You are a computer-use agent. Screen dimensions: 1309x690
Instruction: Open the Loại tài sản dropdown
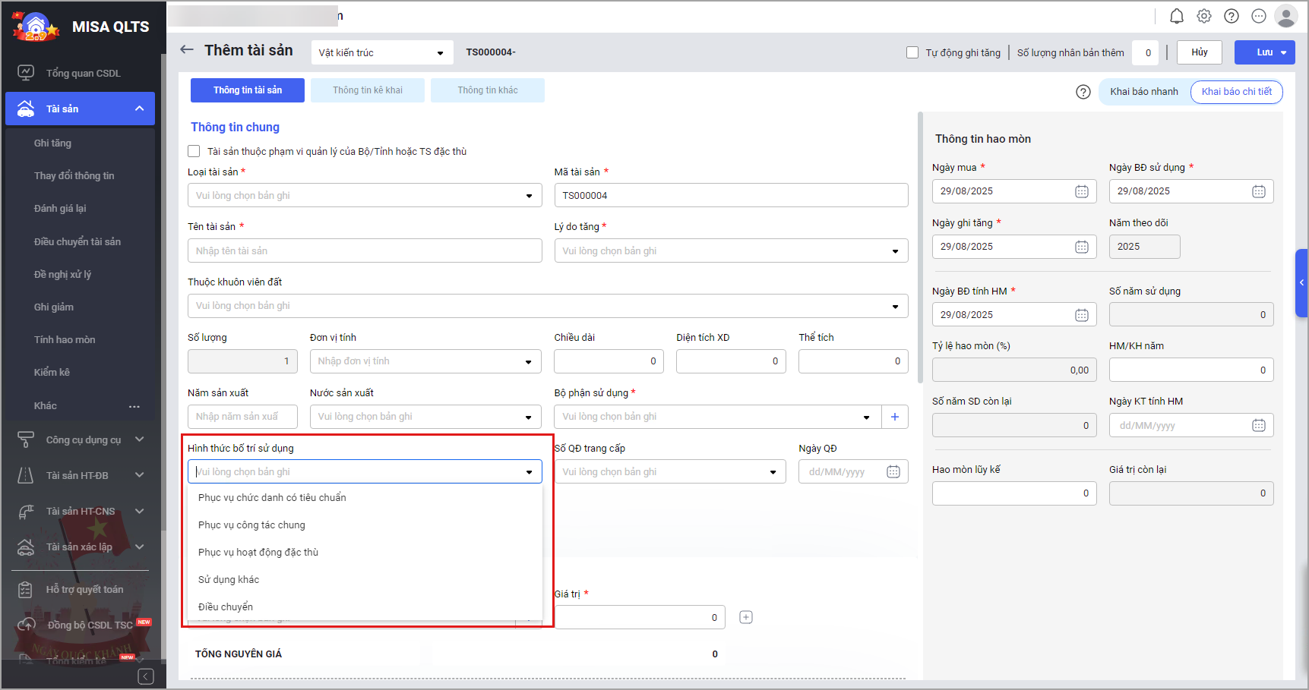tap(365, 196)
